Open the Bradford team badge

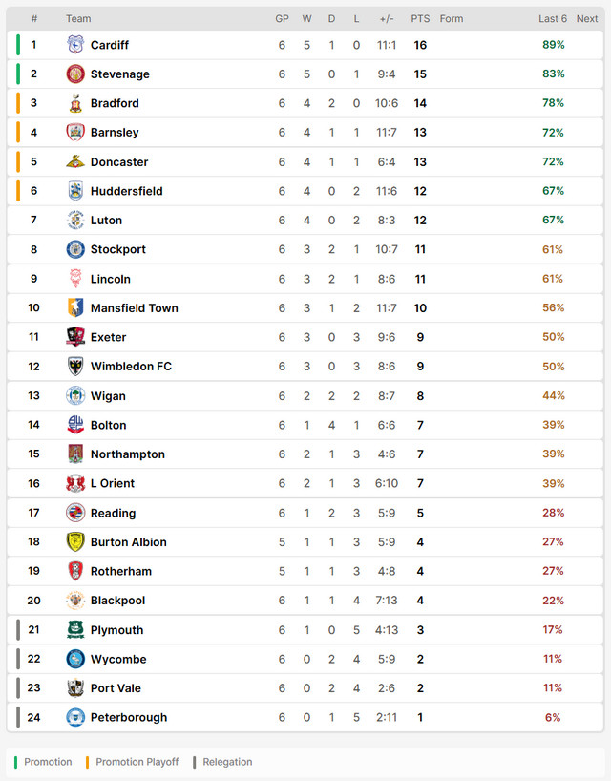(x=75, y=103)
